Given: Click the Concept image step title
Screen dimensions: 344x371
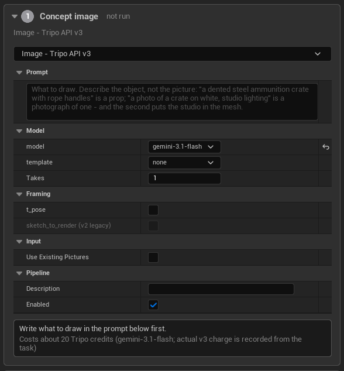Looking at the screenshot, I should (69, 16).
